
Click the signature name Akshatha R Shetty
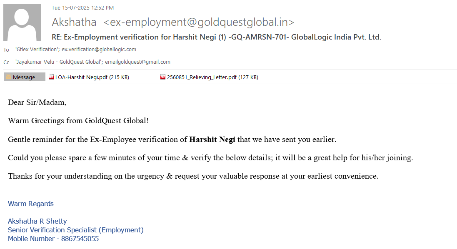(37, 221)
